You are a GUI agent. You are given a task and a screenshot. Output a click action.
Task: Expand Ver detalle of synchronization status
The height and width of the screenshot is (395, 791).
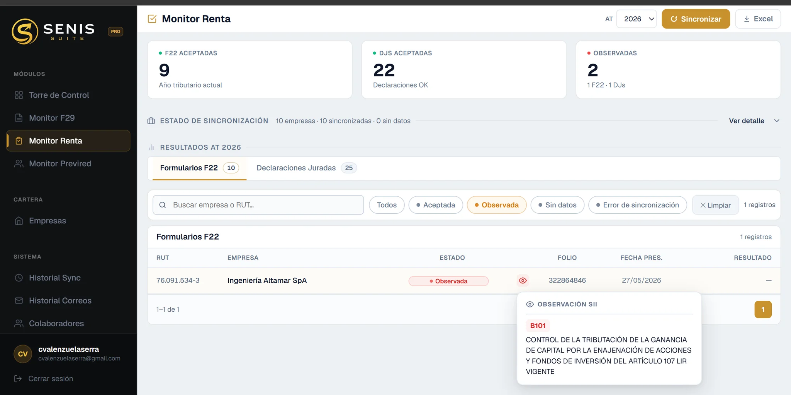coord(747,121)
